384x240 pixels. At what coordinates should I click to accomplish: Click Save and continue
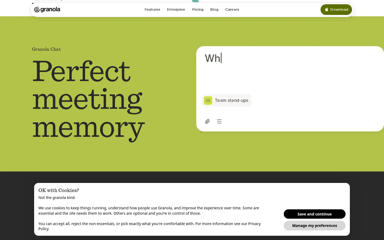tap(315, 214)
